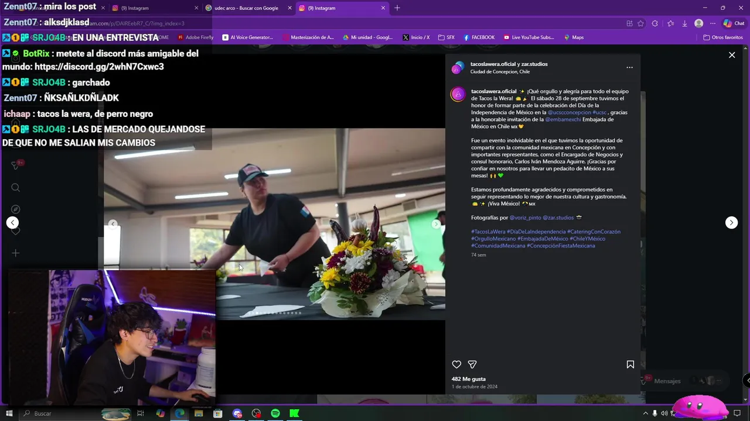Open 'Masterización de A...' bookmark
This screenshot has width=750, height=421.
click(x=308, y=37)
